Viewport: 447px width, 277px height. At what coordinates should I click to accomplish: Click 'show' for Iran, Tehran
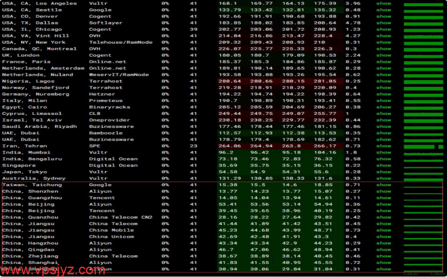pos(384,146)
